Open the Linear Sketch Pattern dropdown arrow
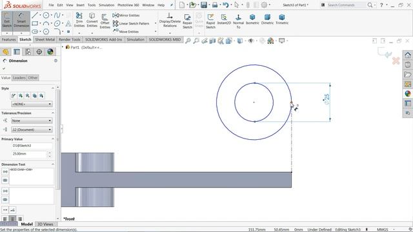The height and width of the screenshot is (232, 413). 156,23
